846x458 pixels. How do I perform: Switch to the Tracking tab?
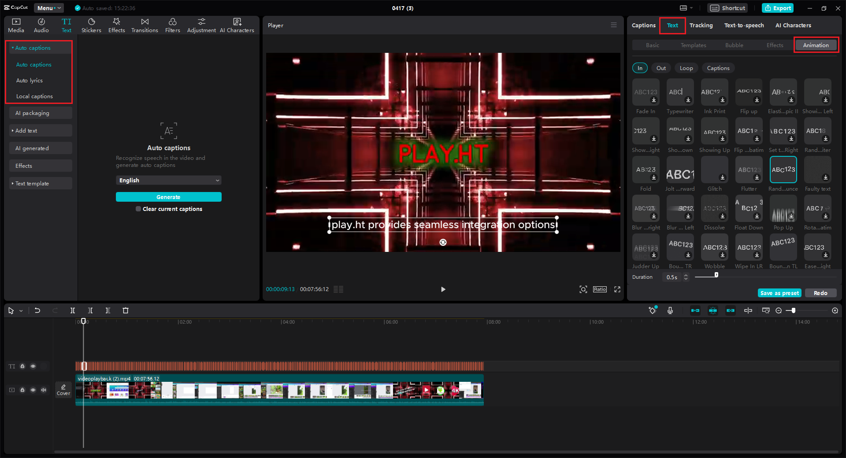(701, 25)
